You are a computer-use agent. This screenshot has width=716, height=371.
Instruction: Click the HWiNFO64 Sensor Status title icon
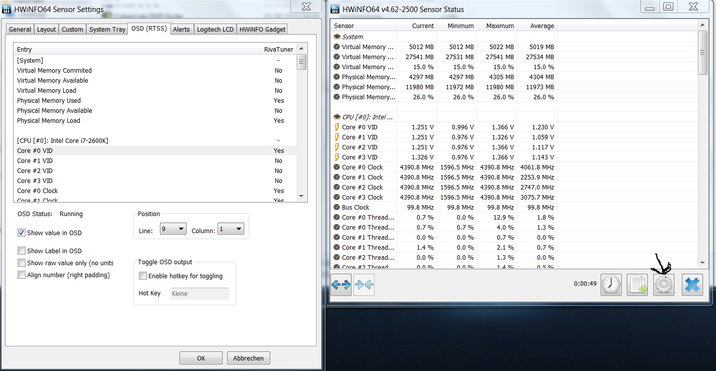[x=335, y=9]
